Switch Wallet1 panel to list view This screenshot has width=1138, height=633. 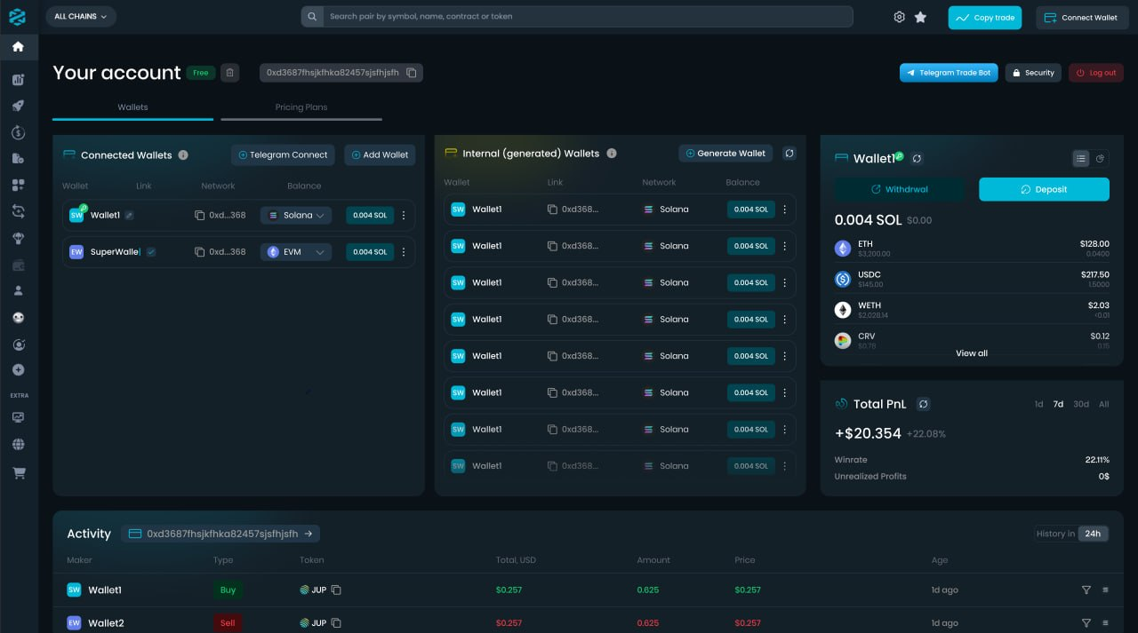(x=1081, y=158)
